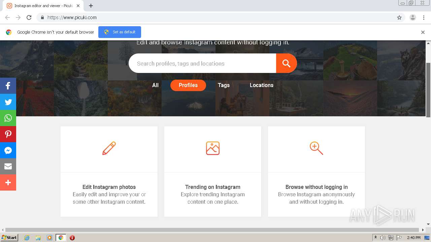Click Trending on Instagram heading
The height and width of the screenshot is (242, 431).
point(213,187)
